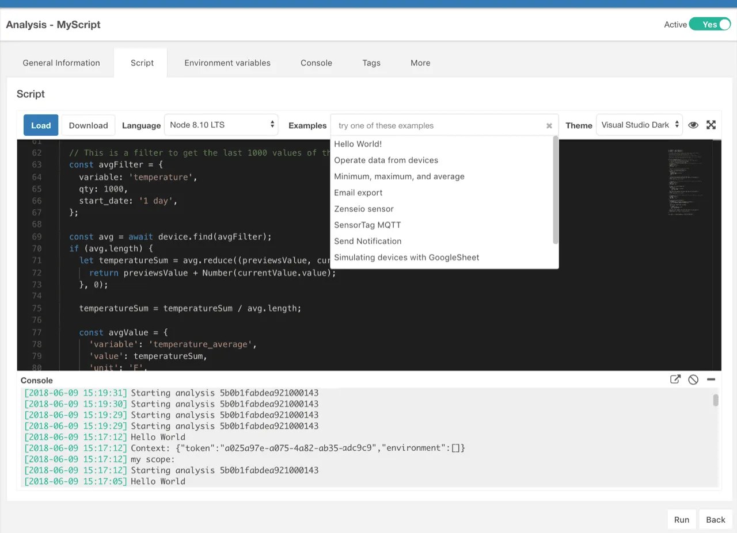Screen dimensions: 737x533
Task: Clear the console output
Action: [693, 379]
